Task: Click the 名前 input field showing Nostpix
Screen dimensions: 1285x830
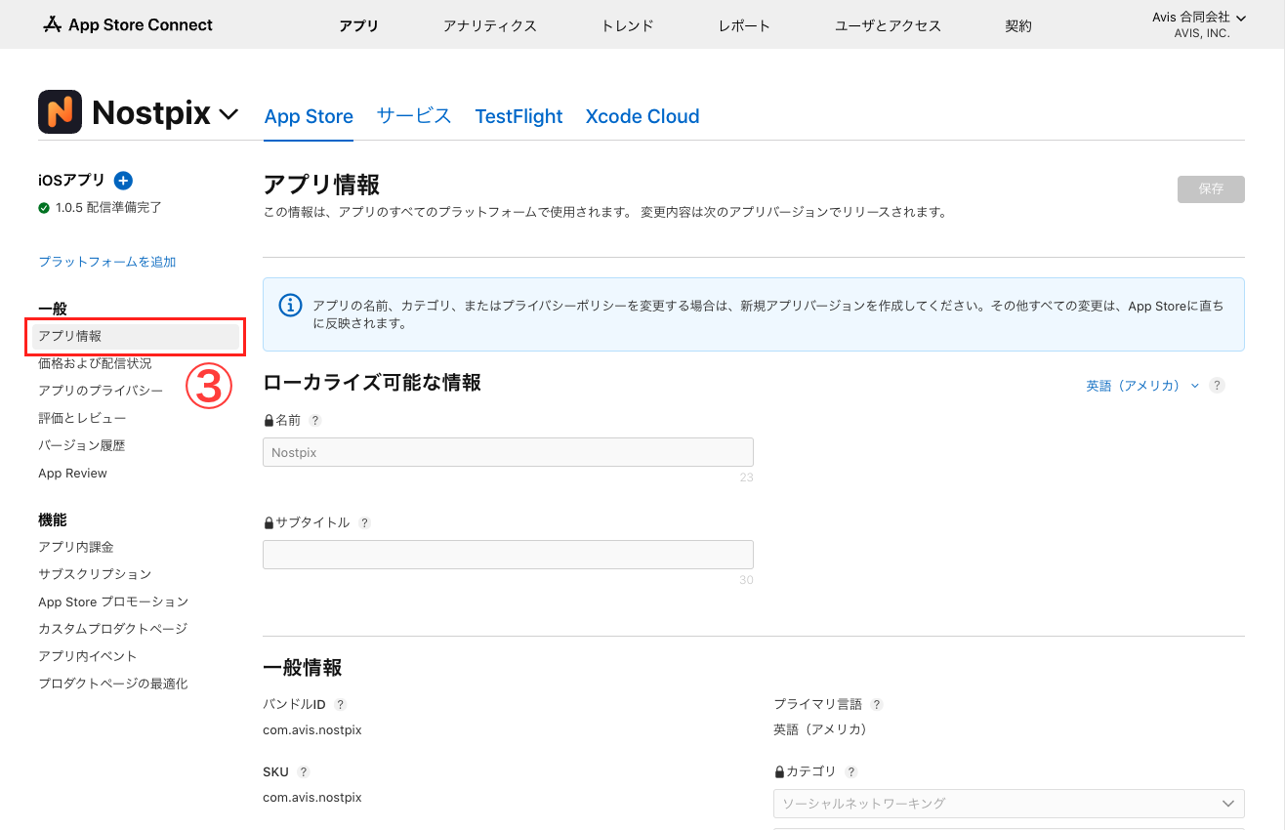Action: point(508,452)
